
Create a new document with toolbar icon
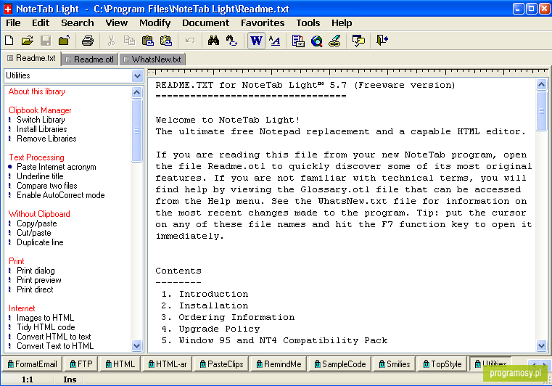pyautogui.click(x=9, y=41)
